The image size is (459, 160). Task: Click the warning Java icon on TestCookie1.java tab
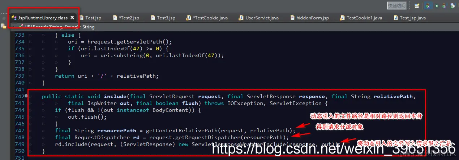[x=343, y=18]
